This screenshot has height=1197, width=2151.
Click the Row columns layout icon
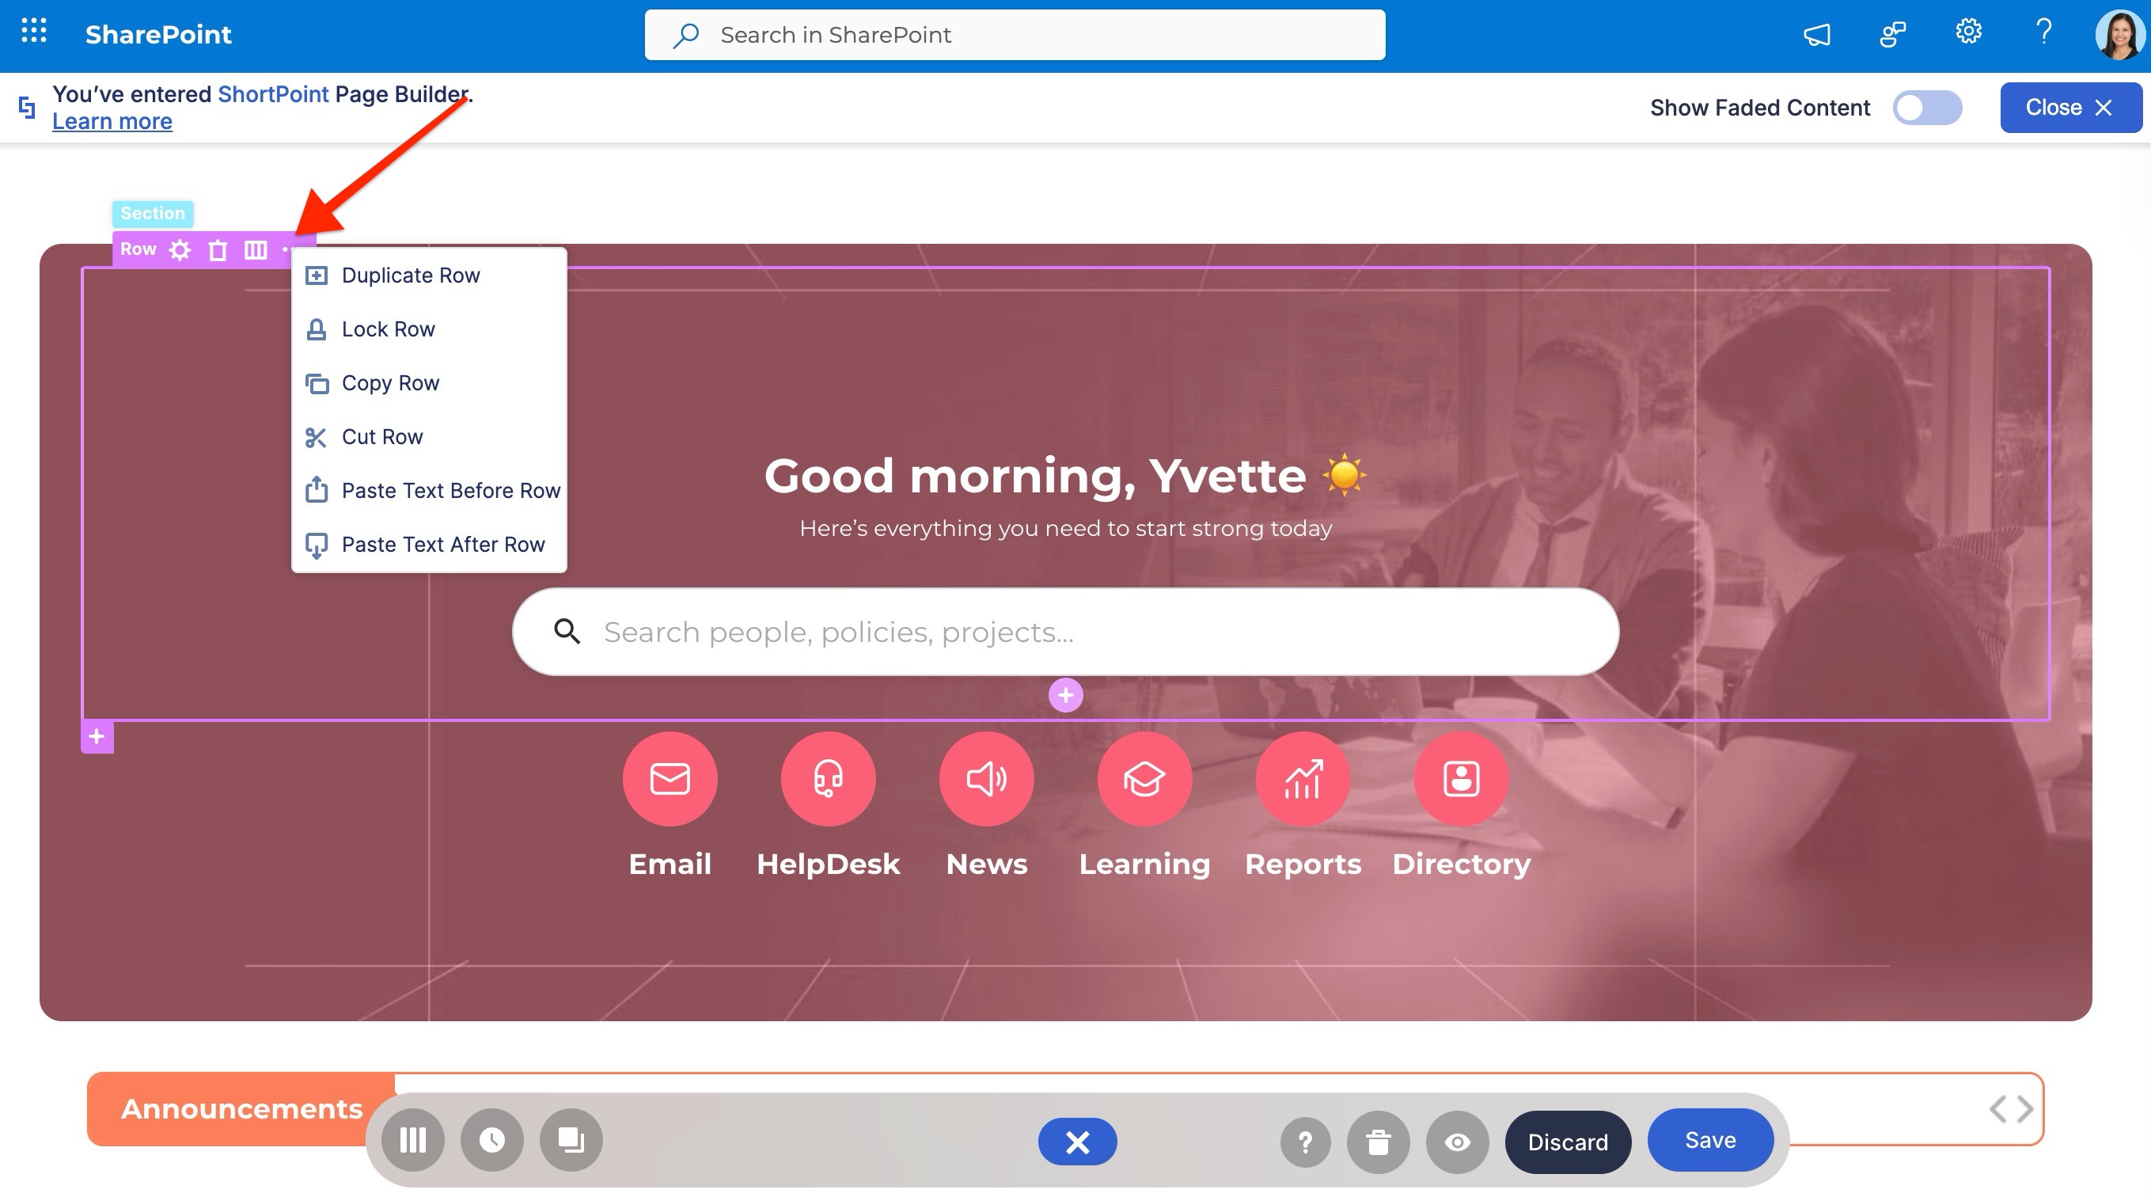256,249
